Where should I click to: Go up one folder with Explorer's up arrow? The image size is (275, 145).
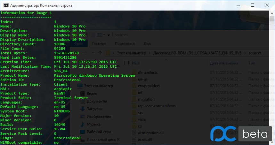point(100,53)
